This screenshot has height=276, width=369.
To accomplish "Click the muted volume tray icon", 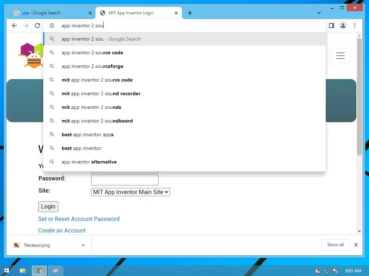I will tap(317, 271).
